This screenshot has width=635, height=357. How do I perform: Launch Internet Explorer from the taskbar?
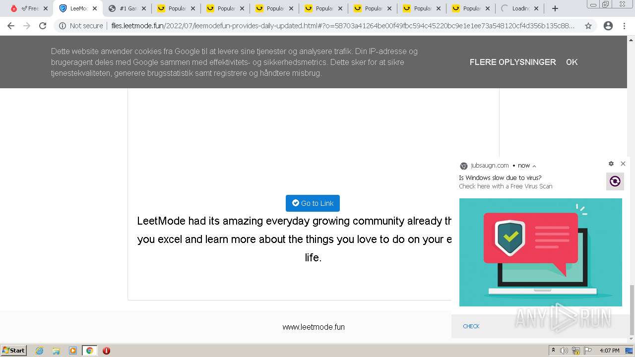pos(40,351)
